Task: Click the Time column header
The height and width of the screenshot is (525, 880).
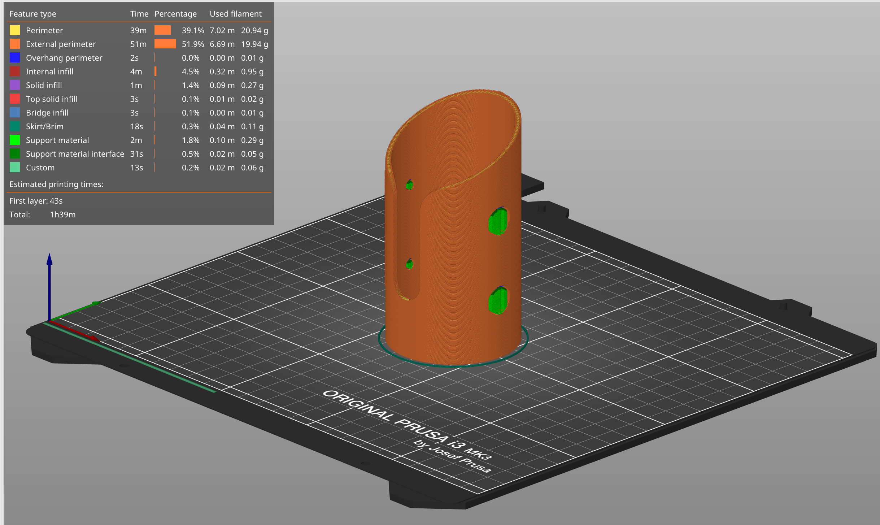Action: point(139,14)
